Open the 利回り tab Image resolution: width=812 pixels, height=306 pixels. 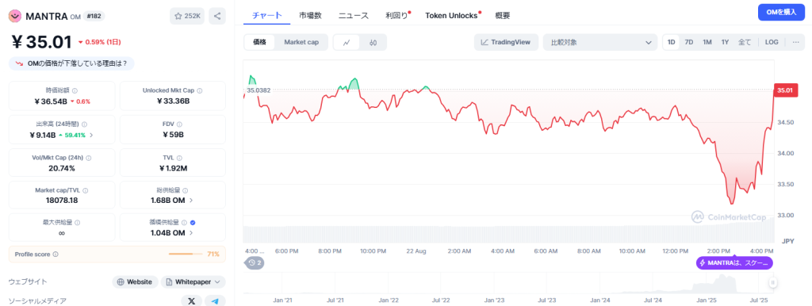(397, 16)
